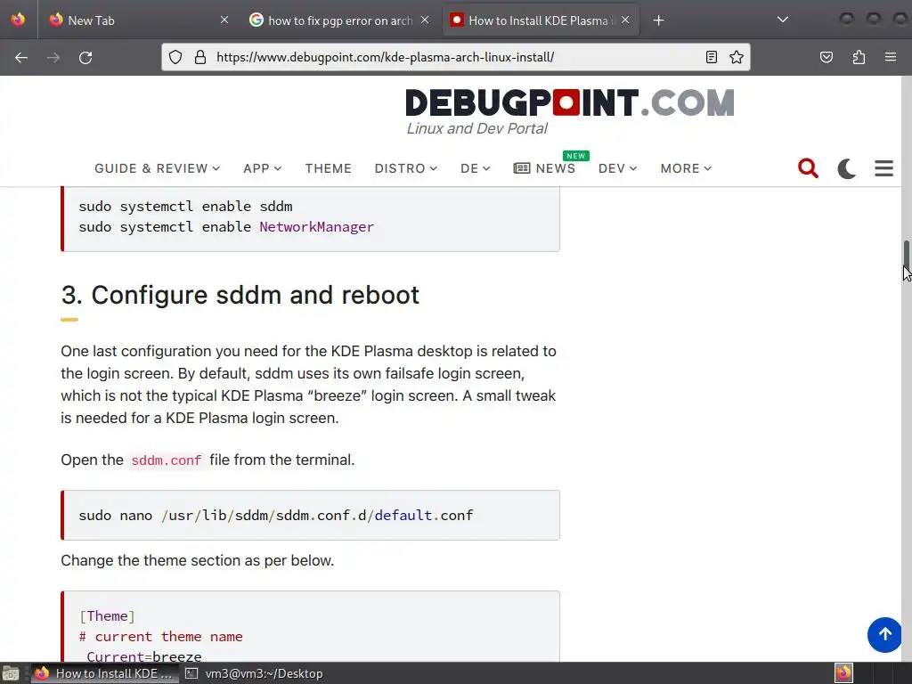912x684 pixels.
Task: Focus the URL address bar
Action: point(453,57)
